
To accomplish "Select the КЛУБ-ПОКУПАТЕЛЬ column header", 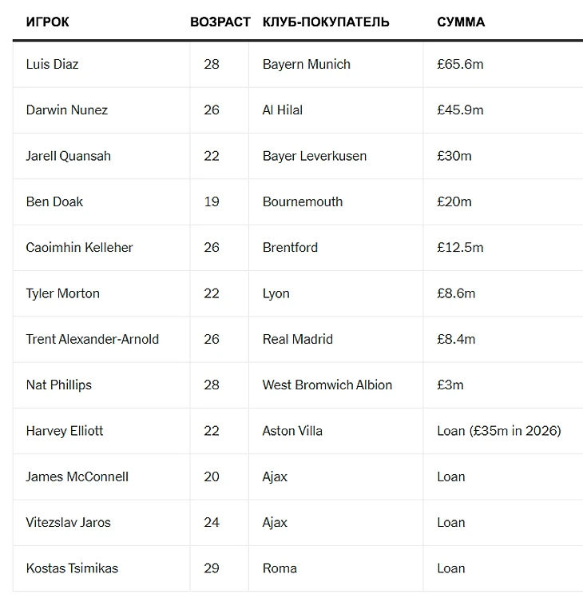I will pyautogui.click(x=326, y=22).
